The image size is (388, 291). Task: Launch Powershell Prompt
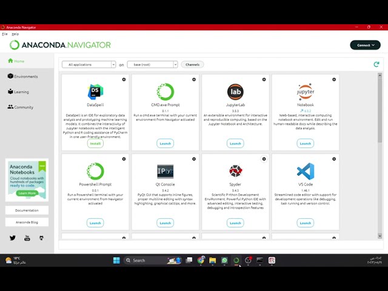[x=95, y=223]
